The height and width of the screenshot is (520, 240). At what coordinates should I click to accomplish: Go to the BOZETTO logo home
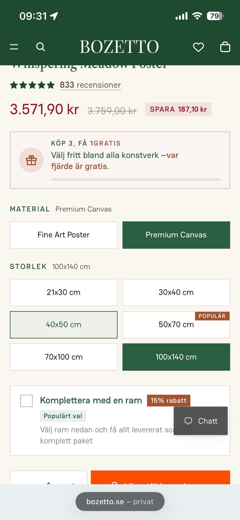[119, 47]
